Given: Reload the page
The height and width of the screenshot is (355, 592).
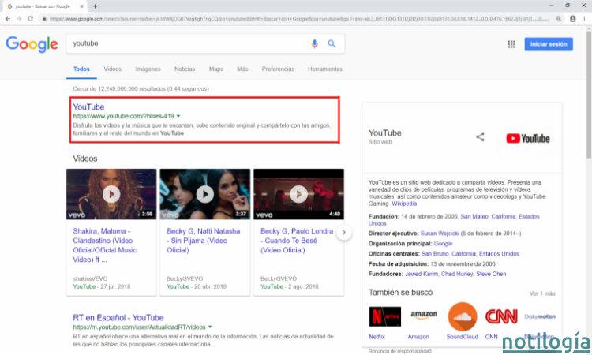Looking at the screenshot, I should 30,18.
